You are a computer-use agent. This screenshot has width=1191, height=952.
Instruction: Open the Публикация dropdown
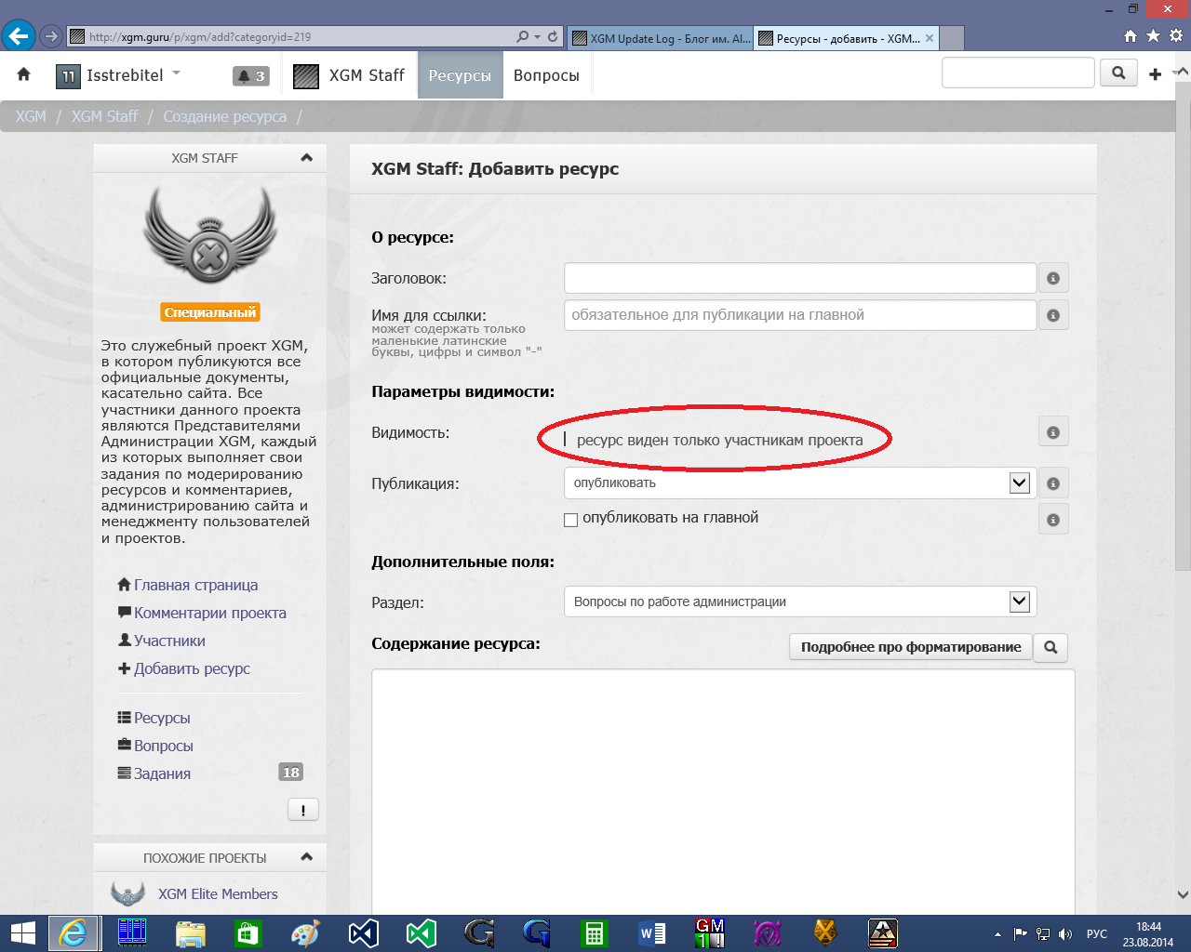pos(799,483)
